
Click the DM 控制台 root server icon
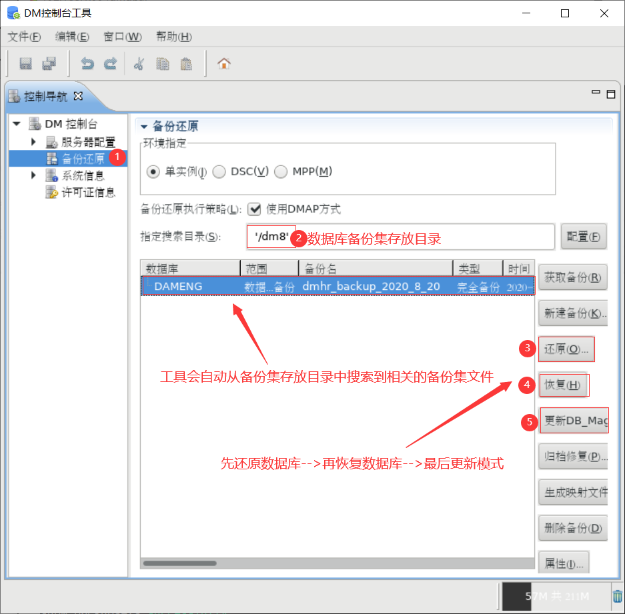pos(35,124)
